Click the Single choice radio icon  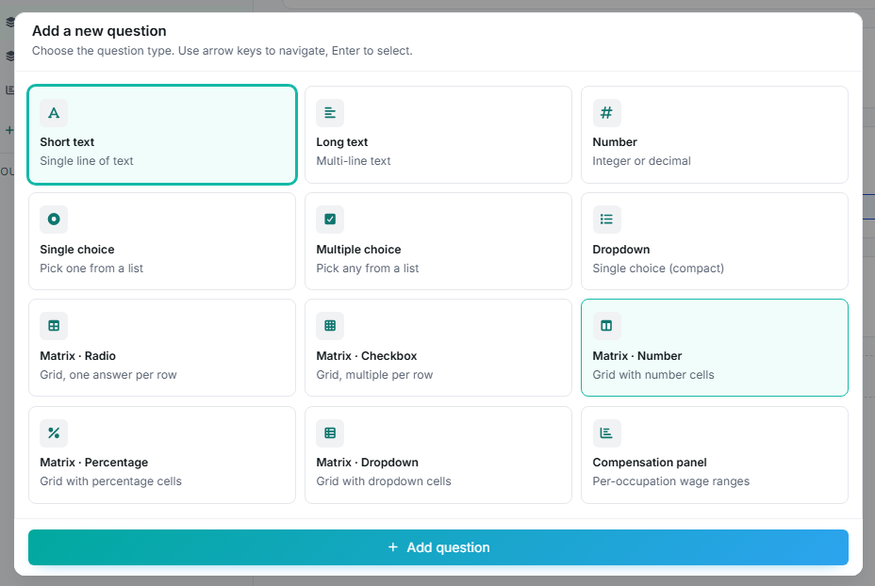coord(54,220)
